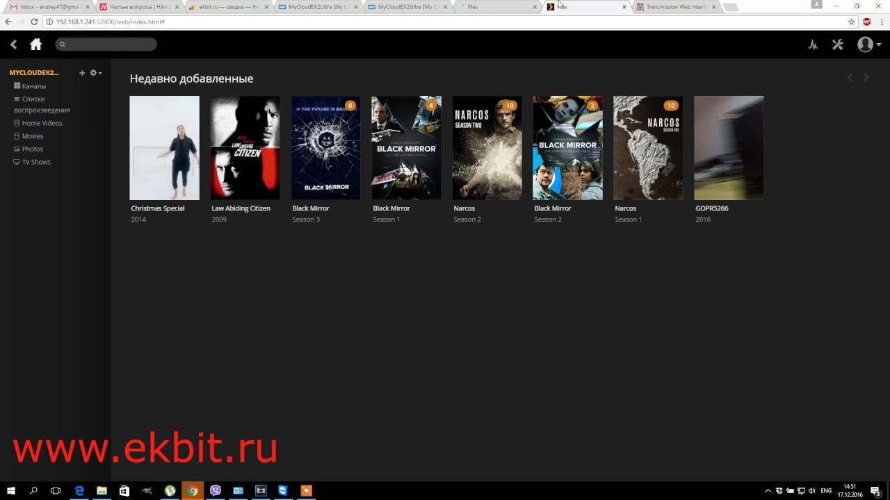Open a new browser tab
The width and height of the screenshot is (890, 500).
pos(731,7)
